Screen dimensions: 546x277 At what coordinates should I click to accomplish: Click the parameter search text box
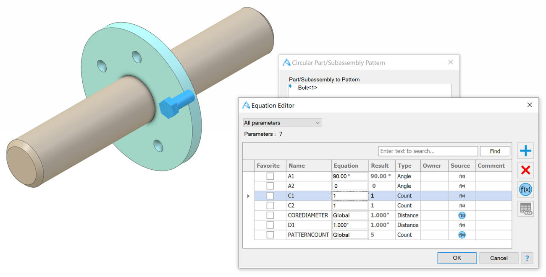click(428, 151)
